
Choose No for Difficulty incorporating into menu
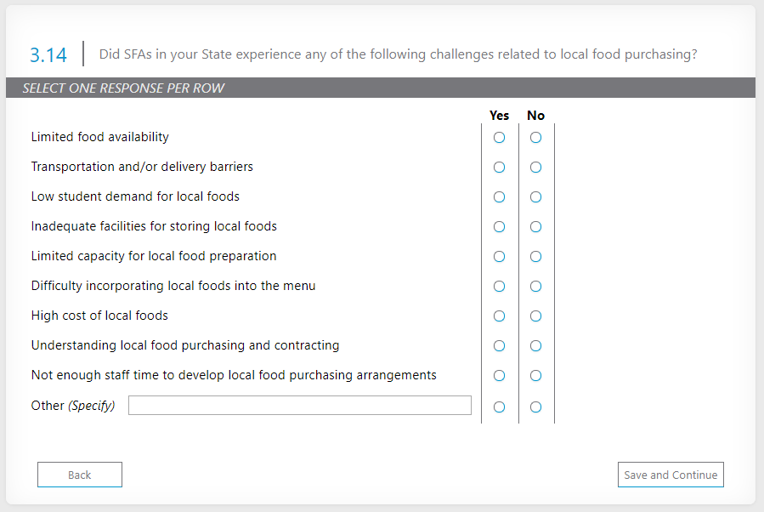[x=535, y=287]
